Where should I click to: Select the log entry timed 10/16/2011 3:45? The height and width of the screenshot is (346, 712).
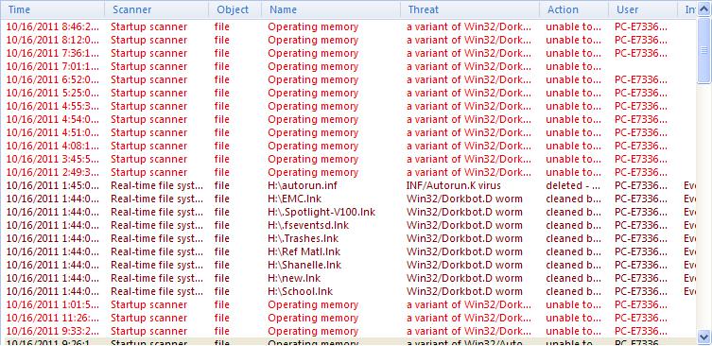349,159
